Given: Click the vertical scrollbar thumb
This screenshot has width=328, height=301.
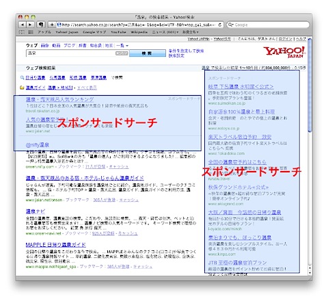Looking at the screenshot, I should (310, 85).
